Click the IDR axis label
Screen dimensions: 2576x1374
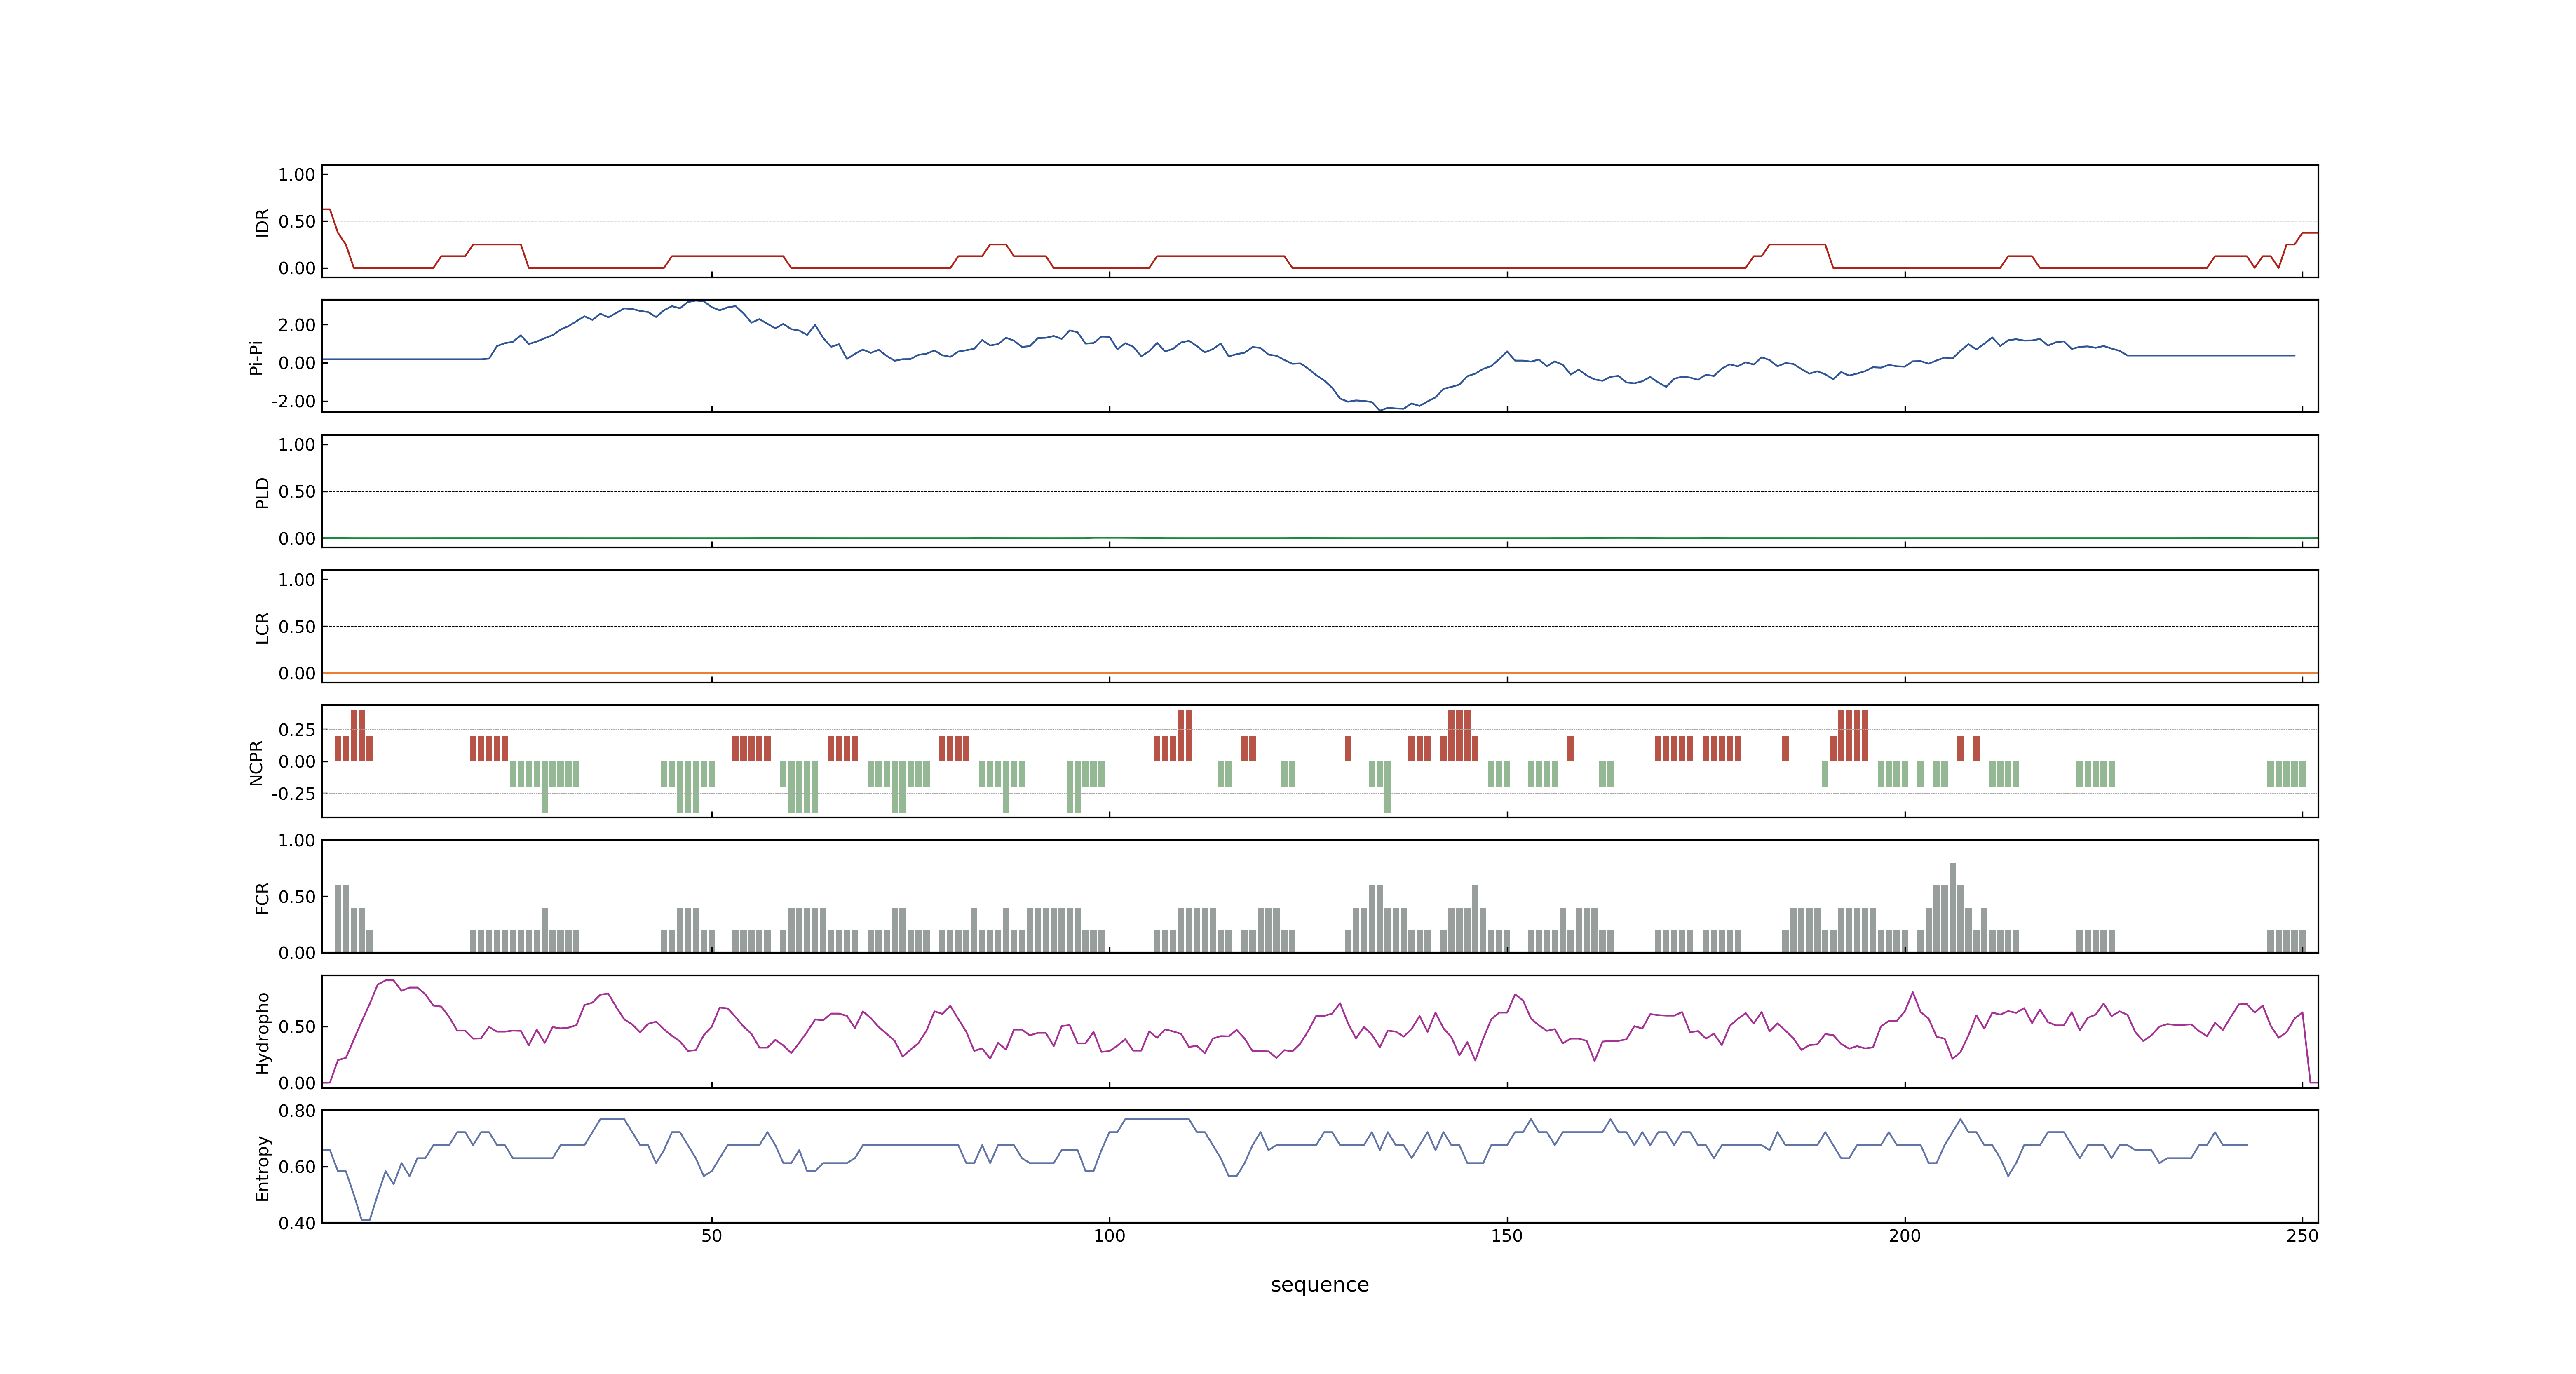(262, 222)
